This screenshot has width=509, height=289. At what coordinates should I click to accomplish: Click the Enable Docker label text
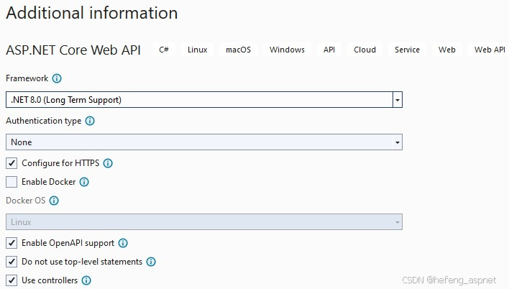tap(49, 182)
